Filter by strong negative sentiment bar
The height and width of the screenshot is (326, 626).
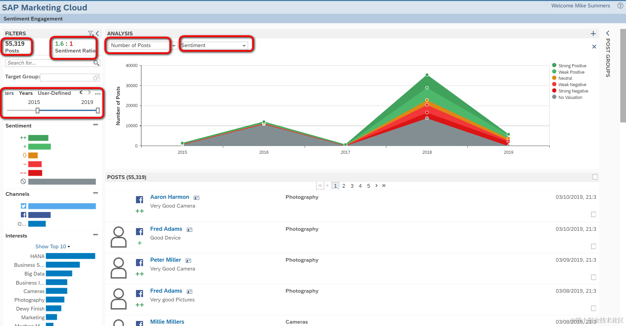click(35, 173)
